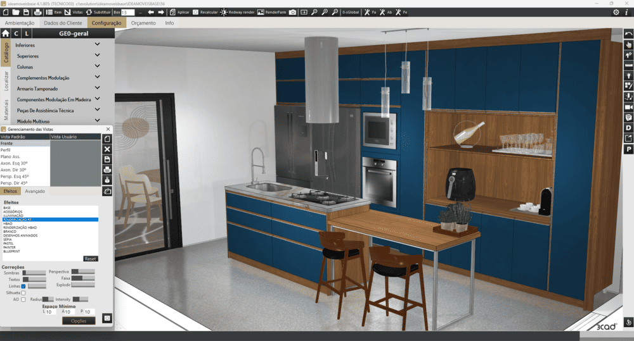The height and width of the screenshot is (341, 634).
Task: Open the Avançado tab in views panel
Action: (35, 190)
